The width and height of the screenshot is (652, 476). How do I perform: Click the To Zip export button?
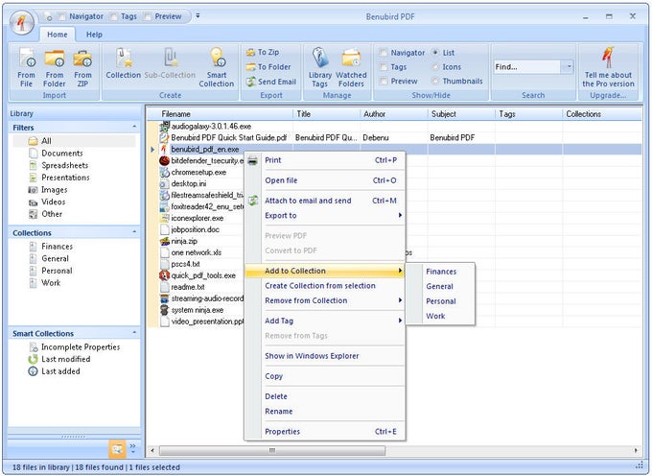[268, 53]
